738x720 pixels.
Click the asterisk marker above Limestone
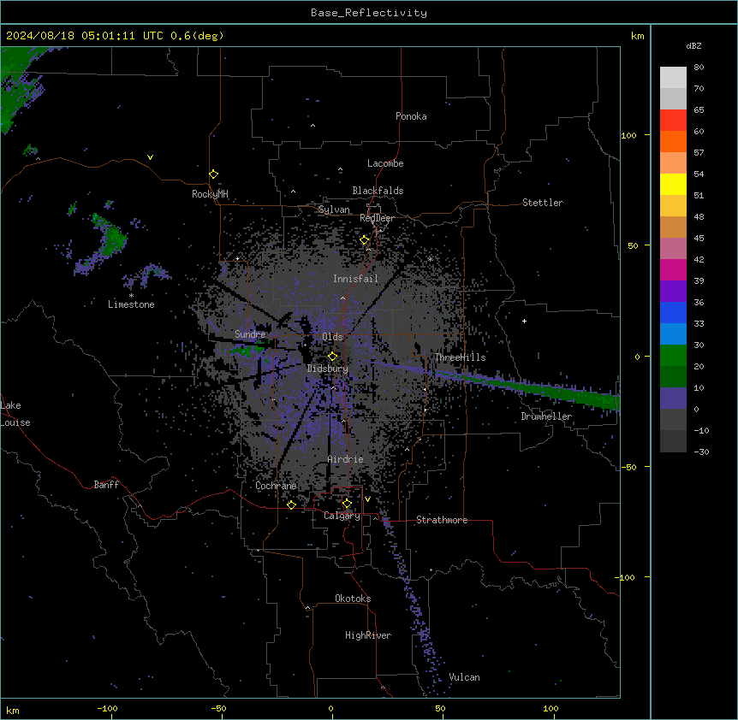point(131,296)
